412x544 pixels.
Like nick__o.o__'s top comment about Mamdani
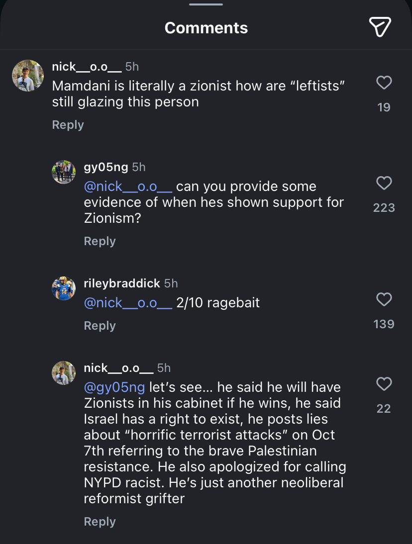(x=384, y=83)
